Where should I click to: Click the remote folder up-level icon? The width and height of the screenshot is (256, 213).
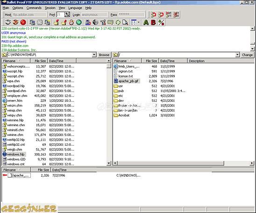point(115,55)
